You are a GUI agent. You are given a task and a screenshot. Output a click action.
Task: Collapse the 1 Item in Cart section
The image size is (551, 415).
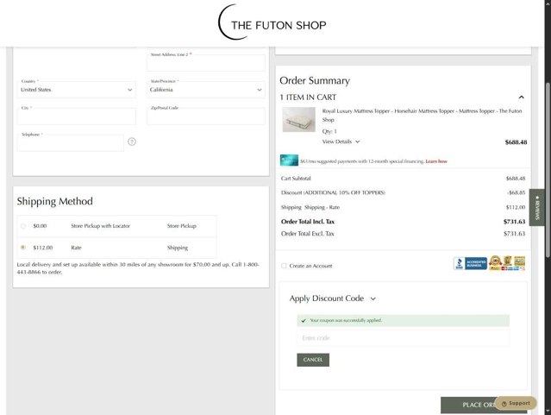point(522,97)
